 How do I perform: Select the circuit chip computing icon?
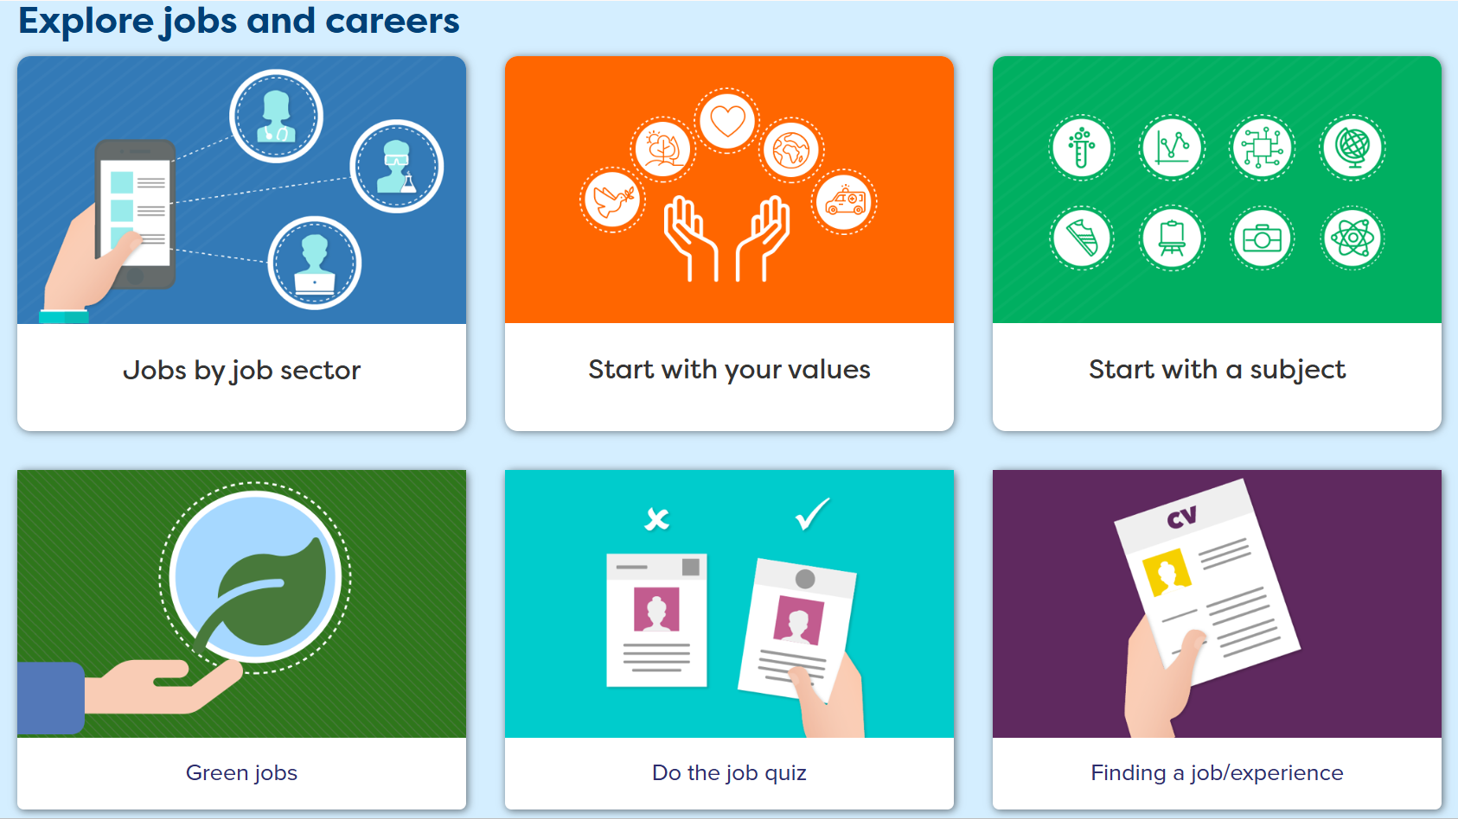1262,148
